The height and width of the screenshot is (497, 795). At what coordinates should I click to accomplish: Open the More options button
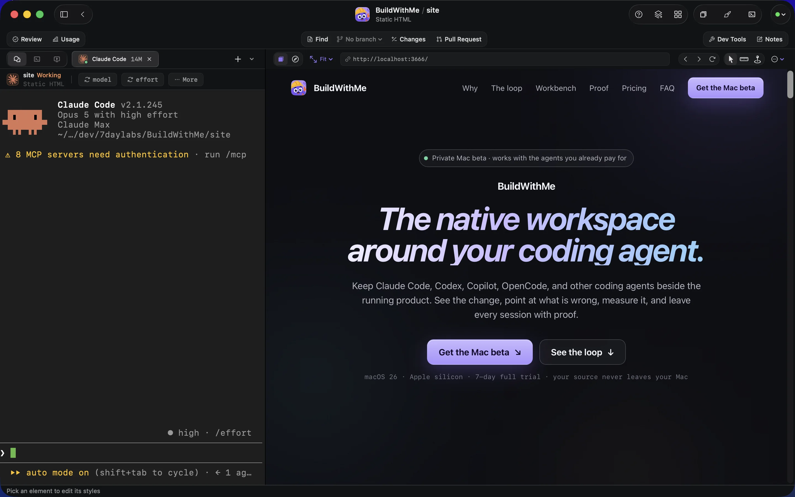(x=186, y=80)
